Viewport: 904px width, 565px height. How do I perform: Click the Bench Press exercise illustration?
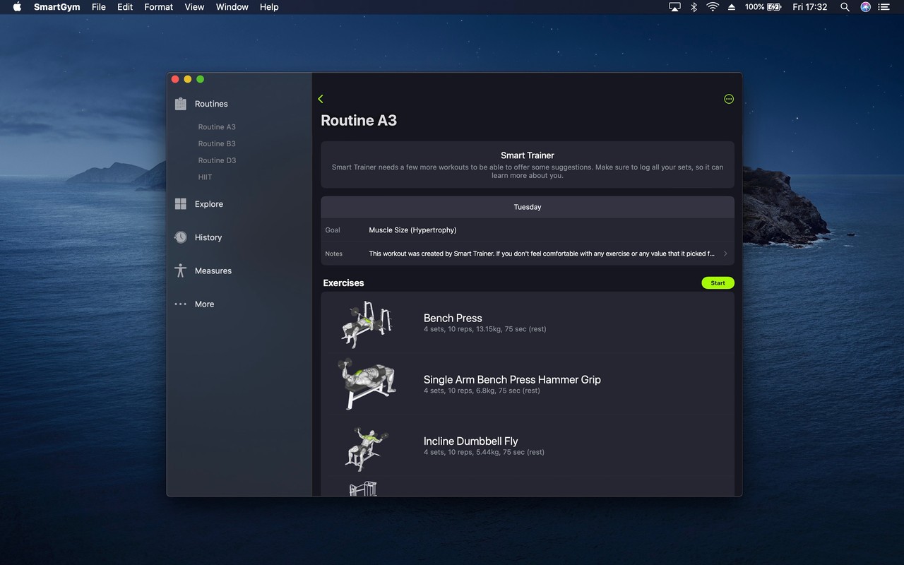coord(366,323)
